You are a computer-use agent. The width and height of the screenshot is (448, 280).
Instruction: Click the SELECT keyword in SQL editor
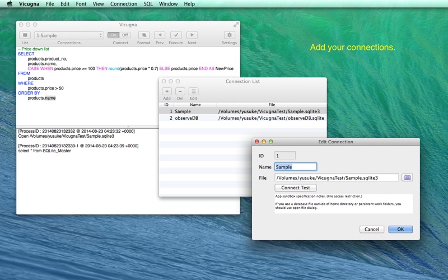26,54
